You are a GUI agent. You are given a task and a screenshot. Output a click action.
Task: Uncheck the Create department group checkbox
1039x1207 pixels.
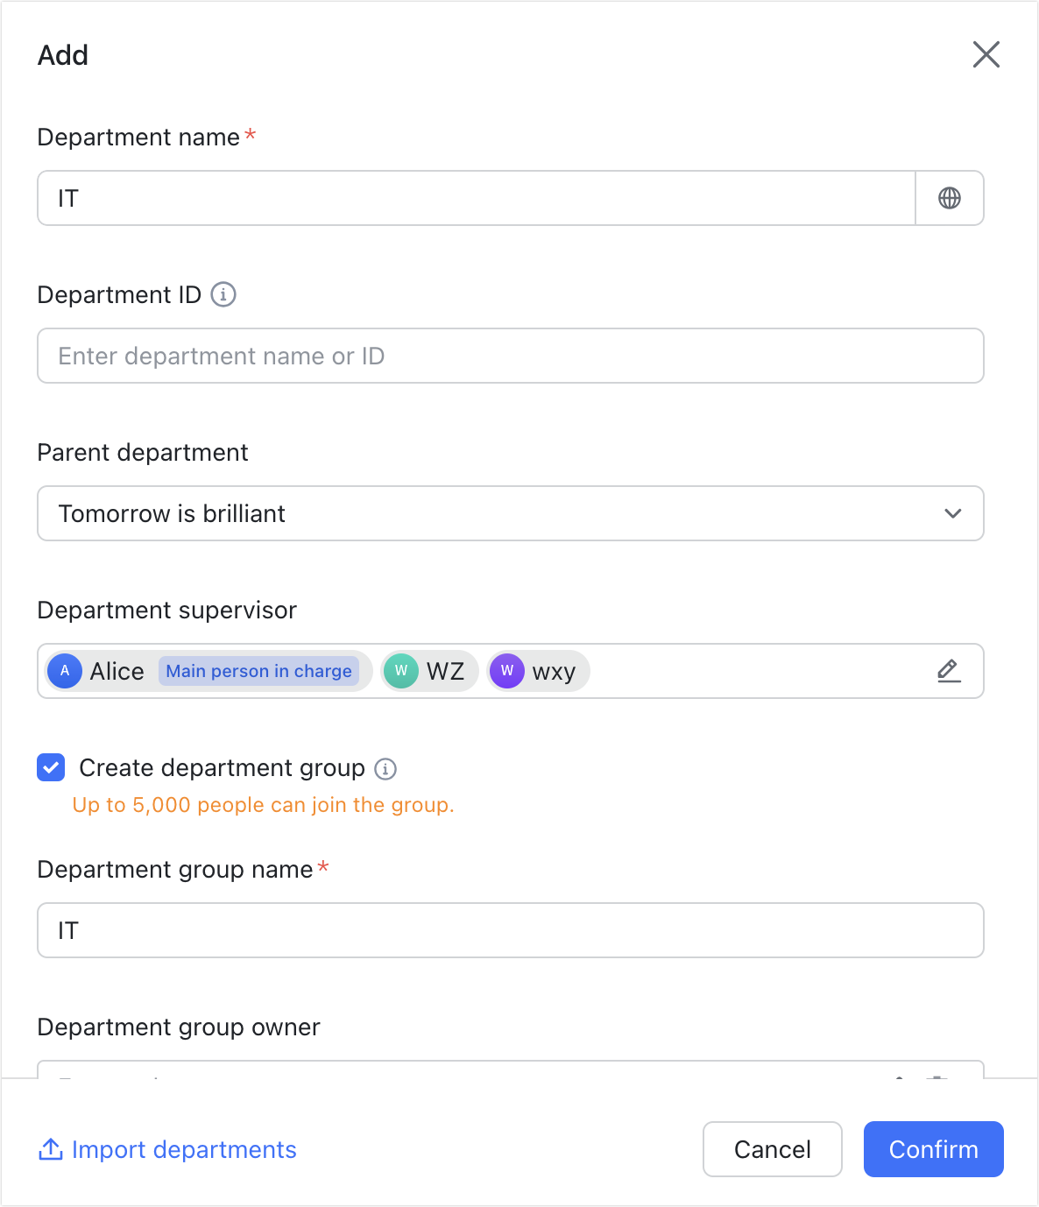(x=51, y=768)
